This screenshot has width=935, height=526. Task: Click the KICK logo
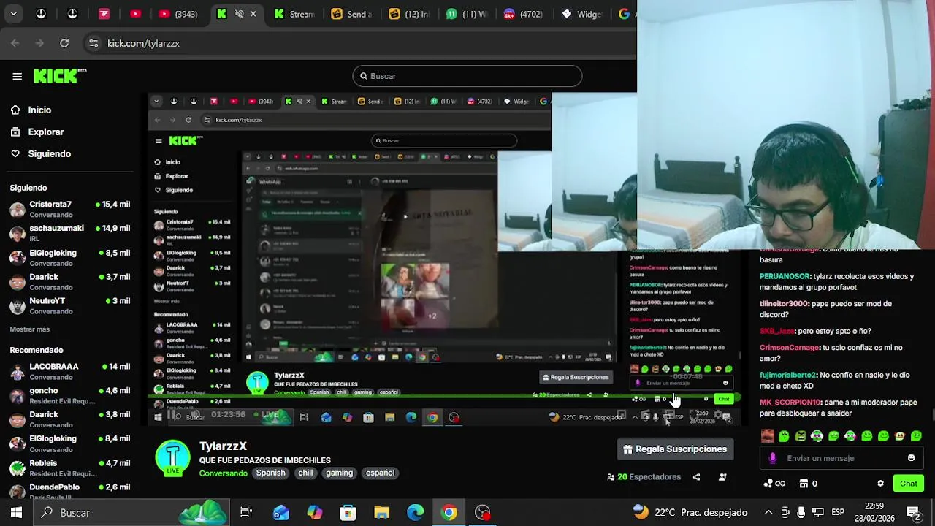(60, 76)
